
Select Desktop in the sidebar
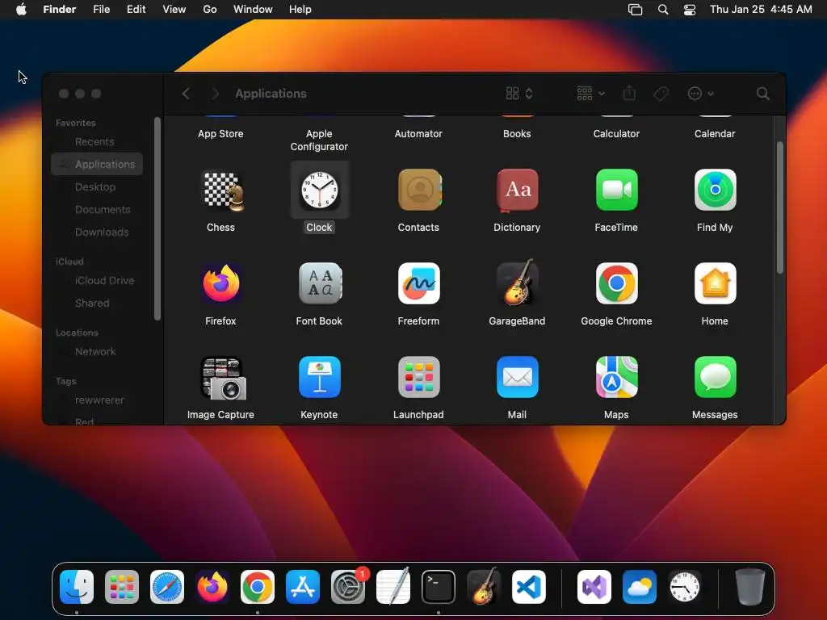coord(97,186)
